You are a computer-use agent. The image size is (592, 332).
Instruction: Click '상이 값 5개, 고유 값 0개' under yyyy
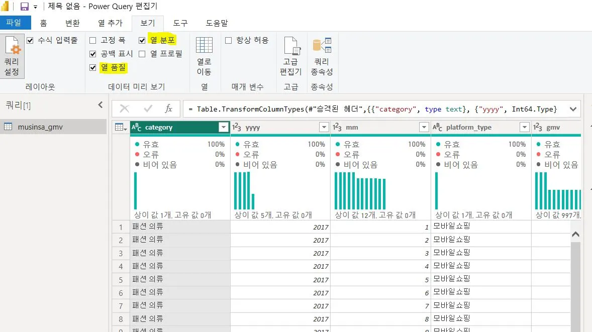273,215
